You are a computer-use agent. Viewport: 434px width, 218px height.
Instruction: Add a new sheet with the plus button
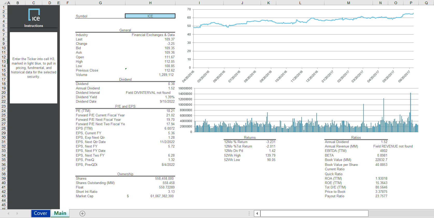coord(82,214)
